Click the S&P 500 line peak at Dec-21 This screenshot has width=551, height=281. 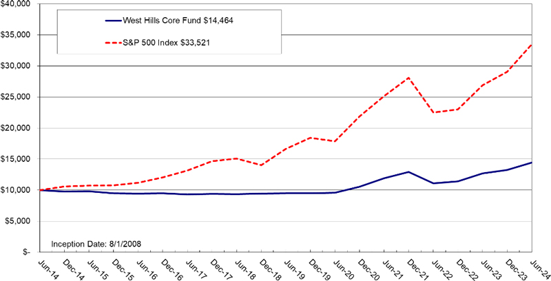click(409, 78)
